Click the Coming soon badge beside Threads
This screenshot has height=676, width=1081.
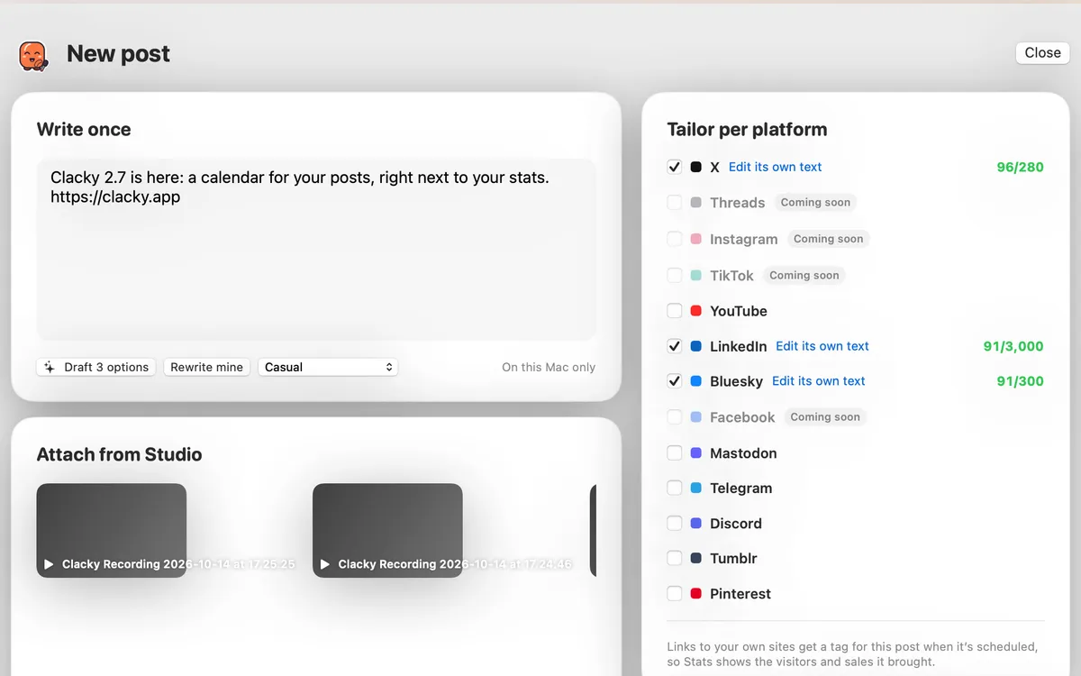tap(815, 203)
